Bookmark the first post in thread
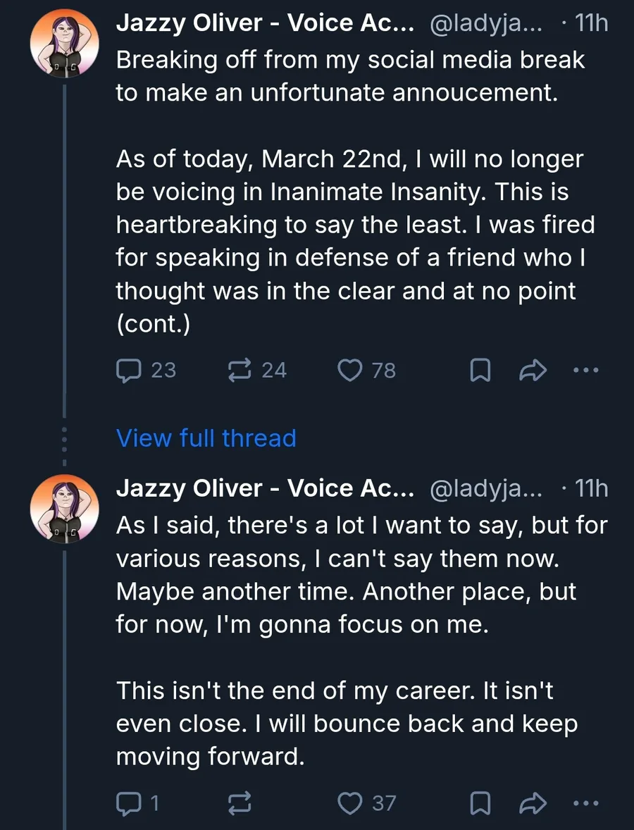Image resolution: width=634 pixels, height=830 pixels. 480,370
